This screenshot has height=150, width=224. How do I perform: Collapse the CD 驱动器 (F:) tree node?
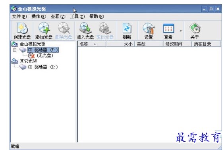(15, 50)
